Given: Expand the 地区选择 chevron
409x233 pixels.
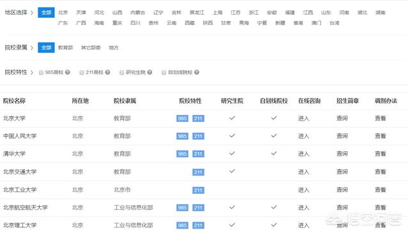Looking at the screenshot, I should pyautogui.click(x=32, y=13).
